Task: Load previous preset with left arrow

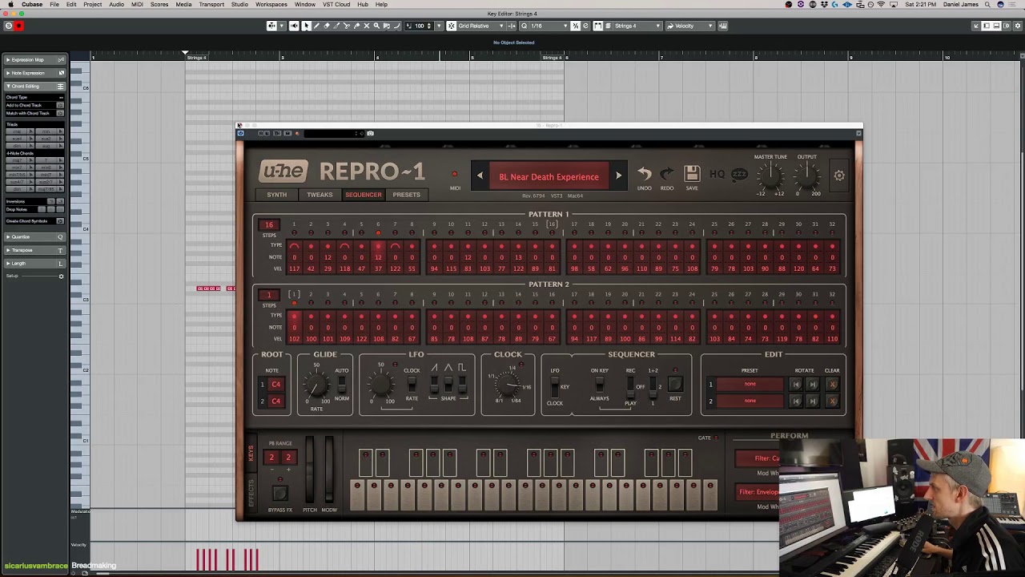Action: click(480, 176)
